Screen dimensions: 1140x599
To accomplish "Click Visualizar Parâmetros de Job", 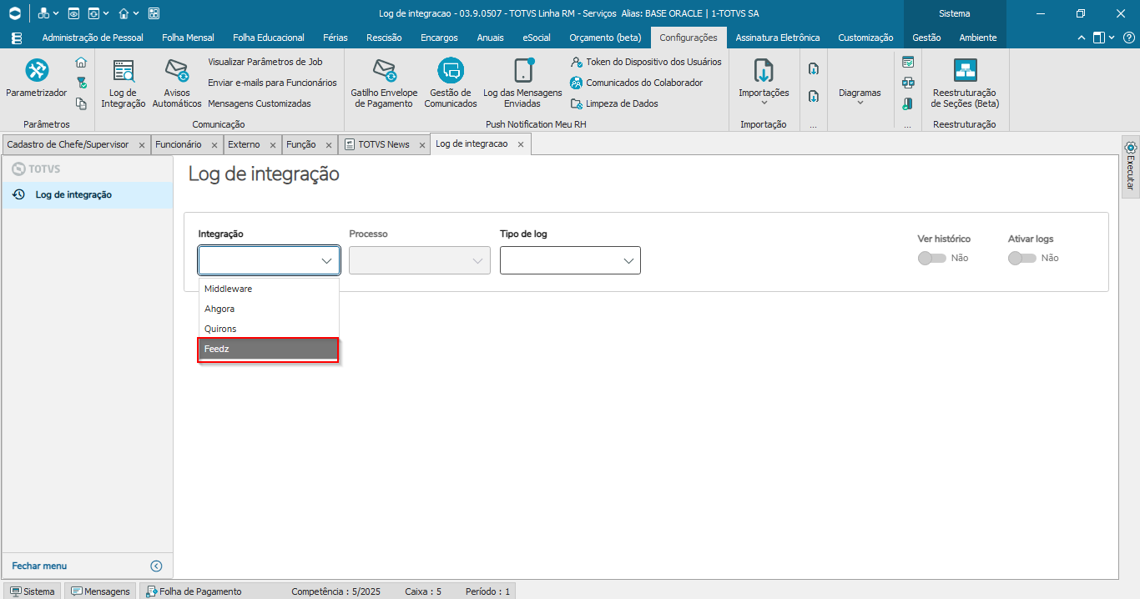I will (265, 62).
